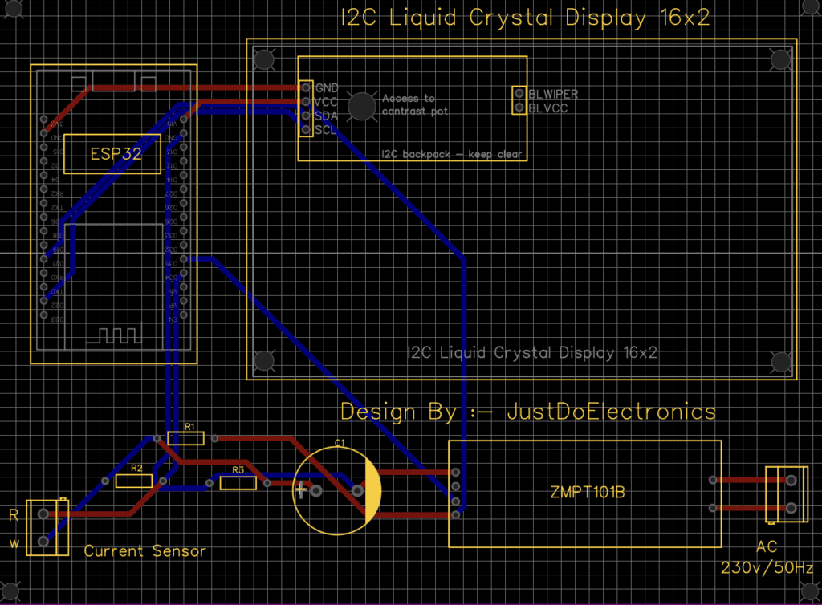Click the current sensor W pad

point(43,541)
